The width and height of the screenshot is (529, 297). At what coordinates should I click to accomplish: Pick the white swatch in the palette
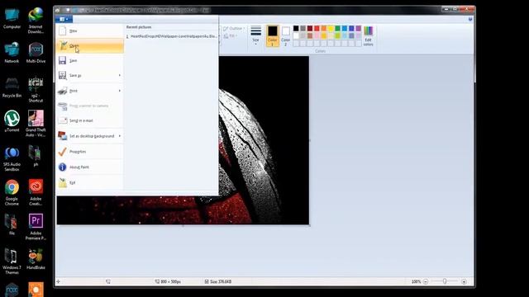click(x=296, y=35)
